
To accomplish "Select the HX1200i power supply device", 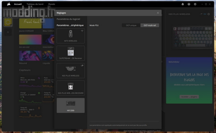I will (x=70, y=105).
